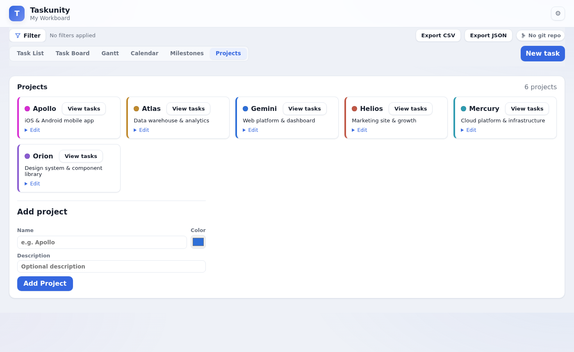The height and width of the screenshot is (352, 574).
Task: Click the Apollo project name
Action: pos(44,109)
